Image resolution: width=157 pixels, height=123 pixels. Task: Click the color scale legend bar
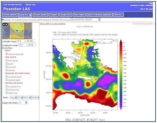click(121, 75)
